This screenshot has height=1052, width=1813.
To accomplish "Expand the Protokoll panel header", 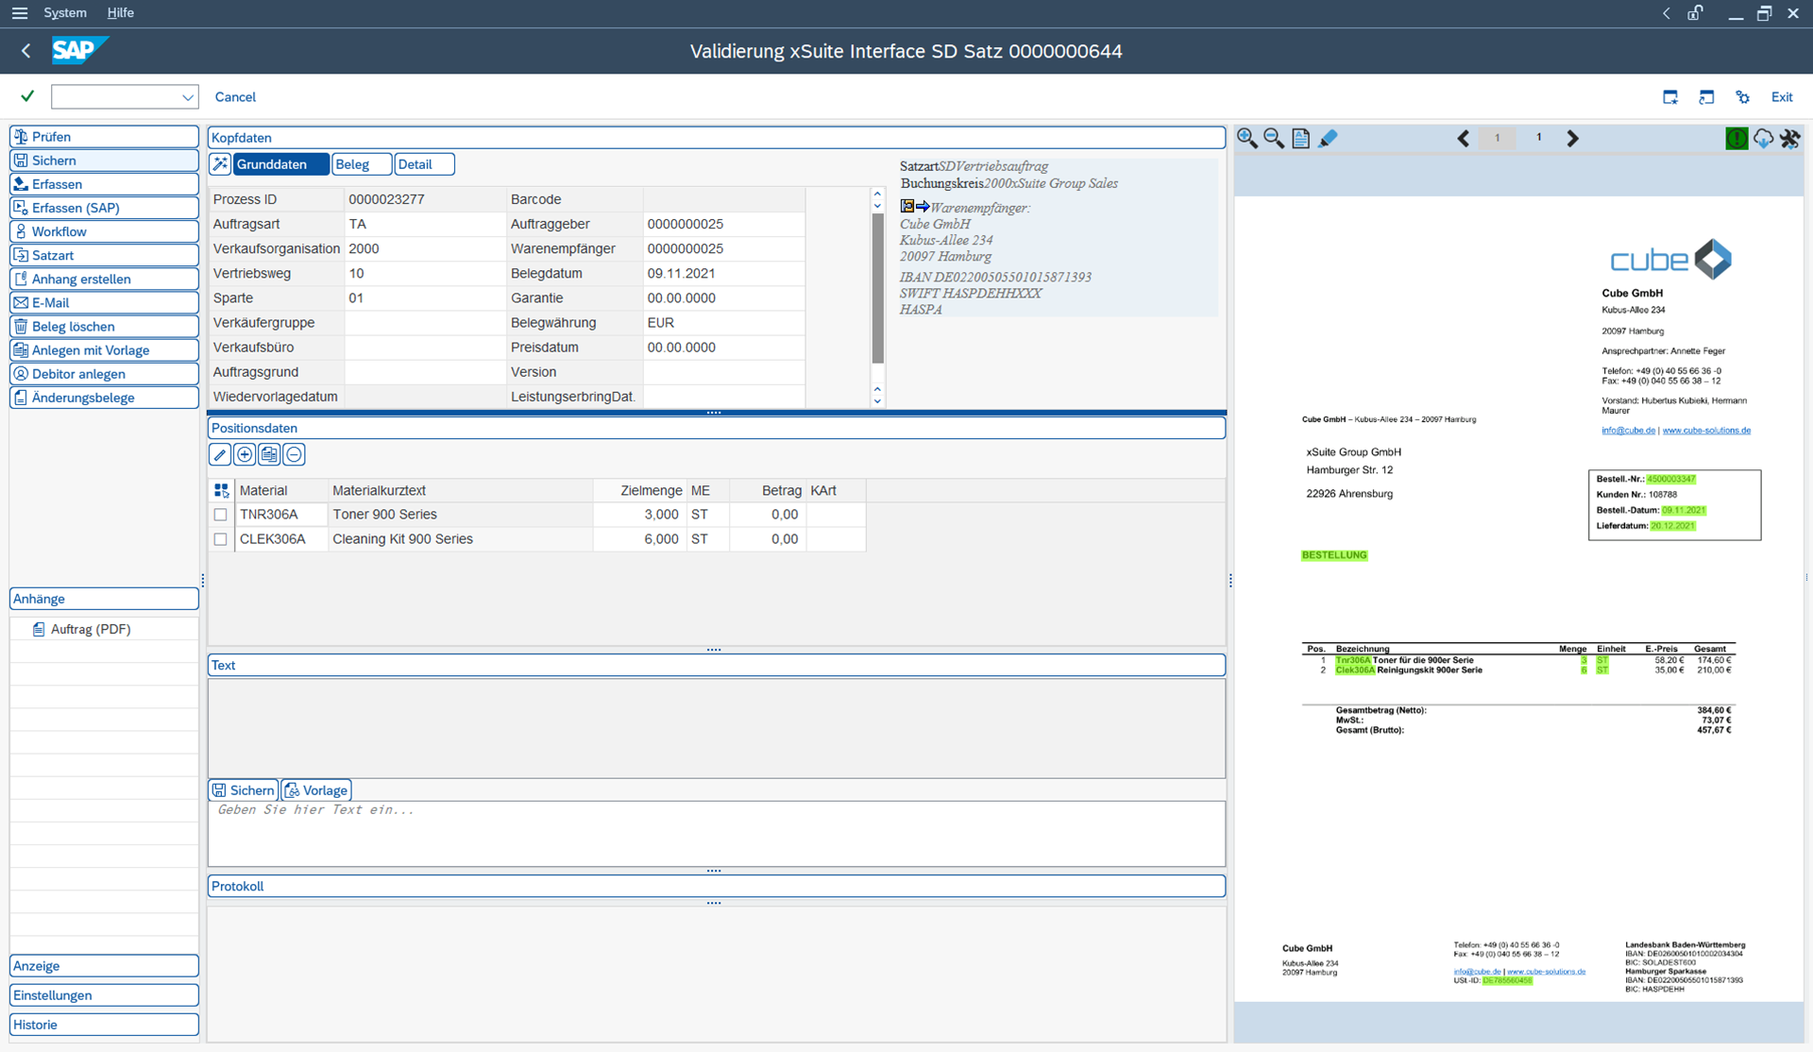I will pyautogui.click(x=717, y=886).
